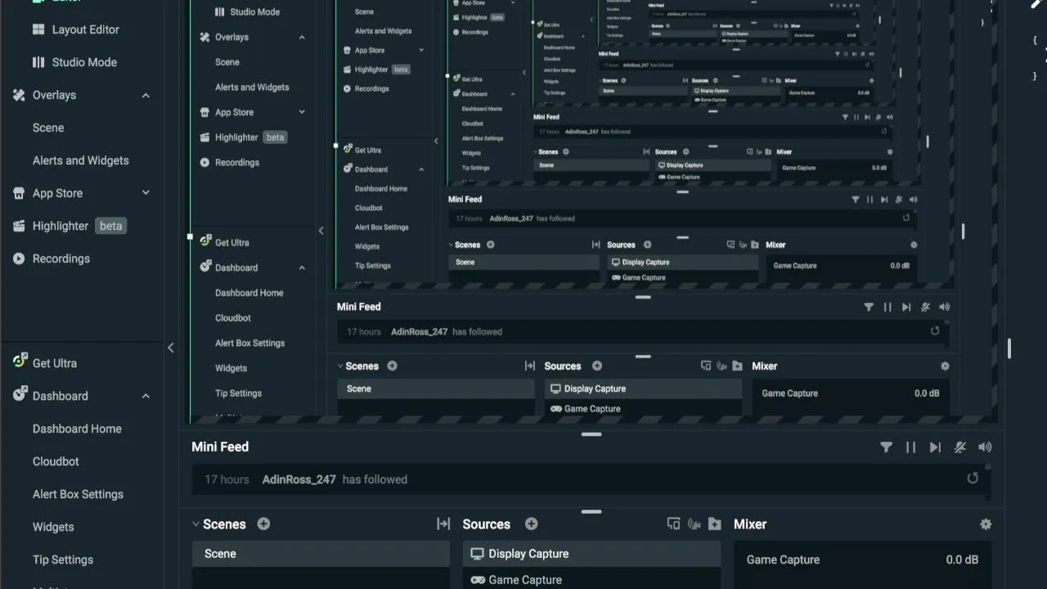Click Skip icon in largest nested preview Mini Feed
This screenshot has height=589, width=1047.
pos(906,307)
